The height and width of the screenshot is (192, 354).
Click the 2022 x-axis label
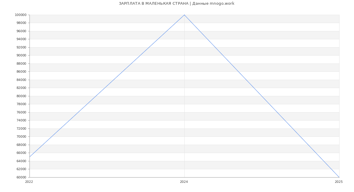pos(29,182)
